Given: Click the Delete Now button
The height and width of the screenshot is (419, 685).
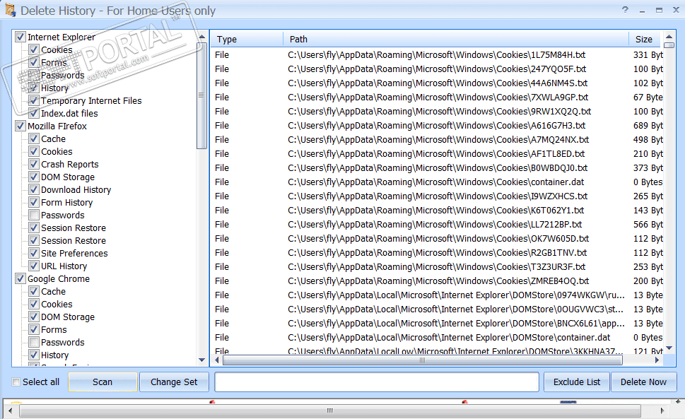Looking at the screenshot, I should pyautogui.click(x=643, y=382).
